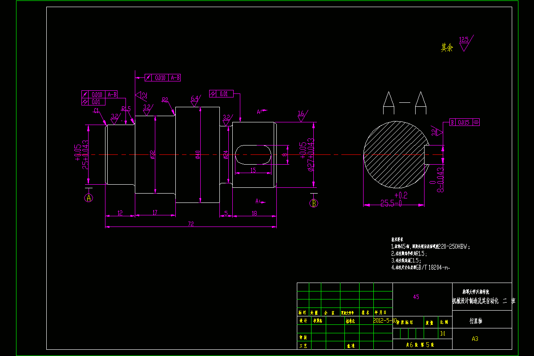This screenshot has height=356, width=534.
Task: Select the date 2012-5-10
Action: pos(385,320)
